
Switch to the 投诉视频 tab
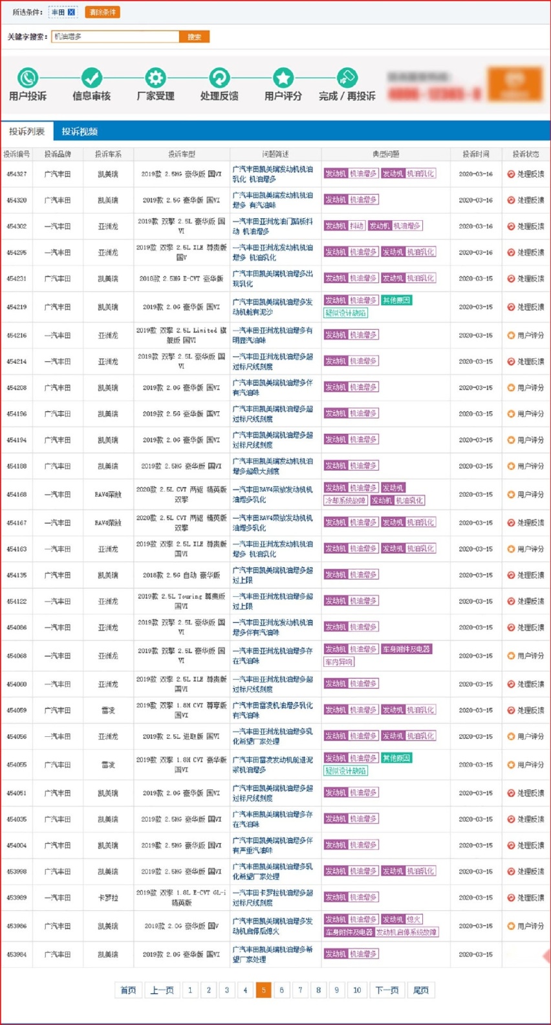tap(80, 131)
